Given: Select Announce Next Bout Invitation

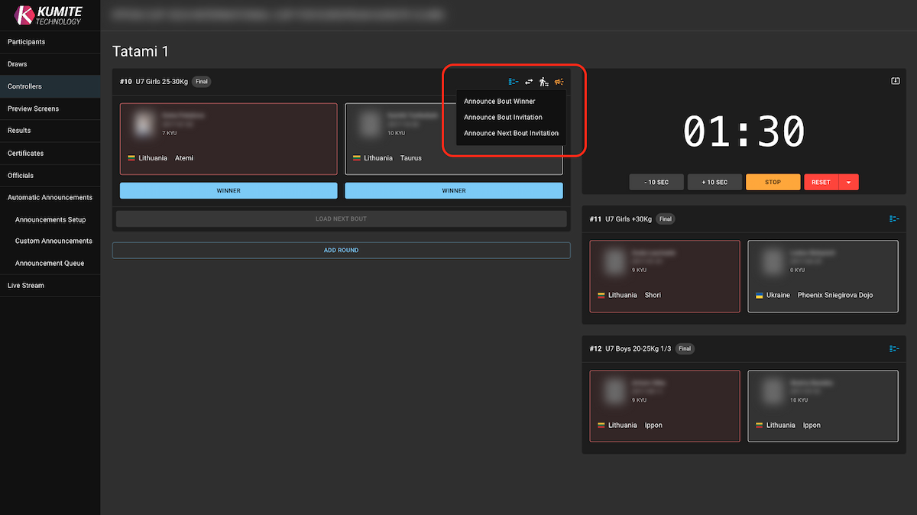Looking at the screenshot, I should [510, 134].
